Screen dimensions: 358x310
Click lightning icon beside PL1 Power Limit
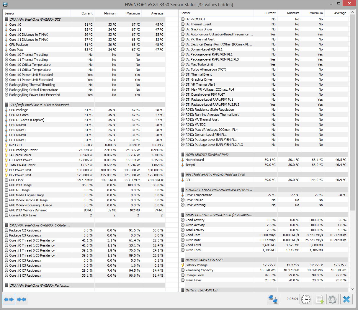(x=6, y=170)
